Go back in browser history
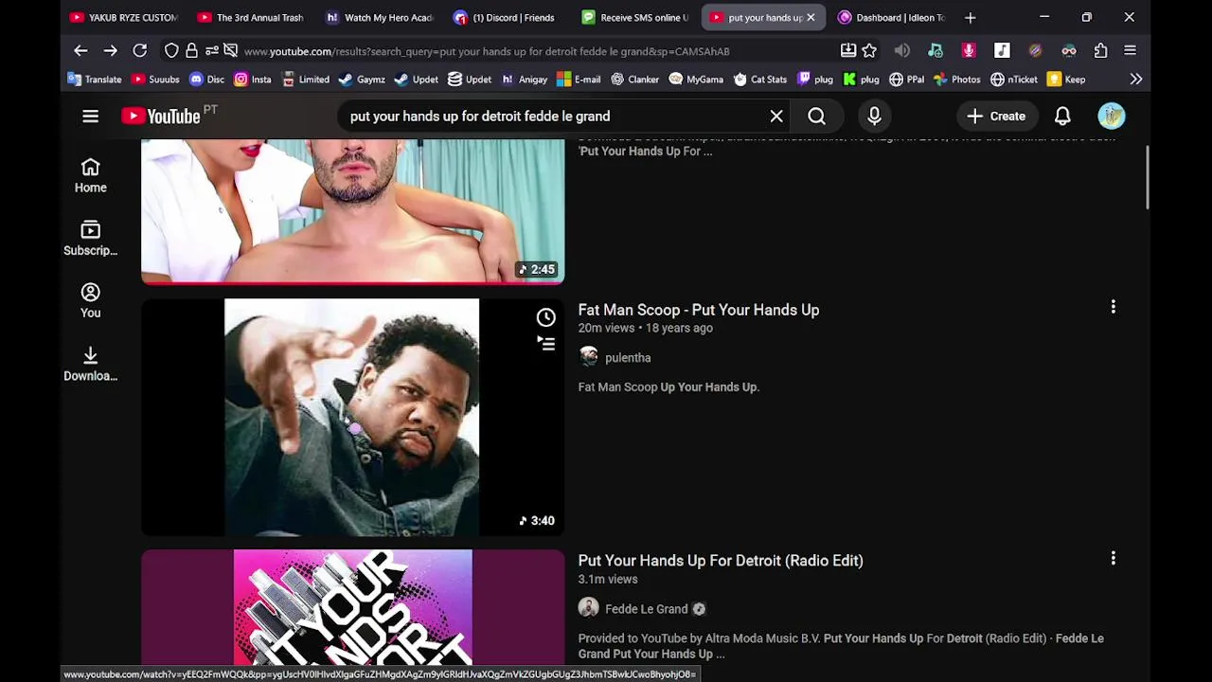The image size is (1212, 682). pos(80,50)
